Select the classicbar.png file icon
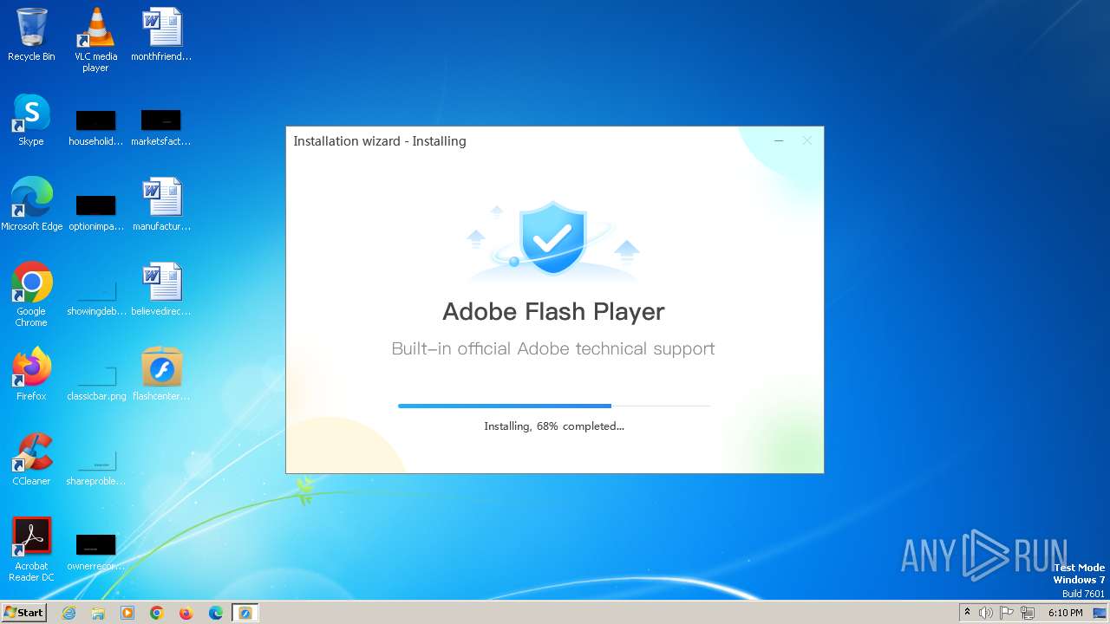The image size is (1110, 624). pyautogui.click(x=95, y=381)
